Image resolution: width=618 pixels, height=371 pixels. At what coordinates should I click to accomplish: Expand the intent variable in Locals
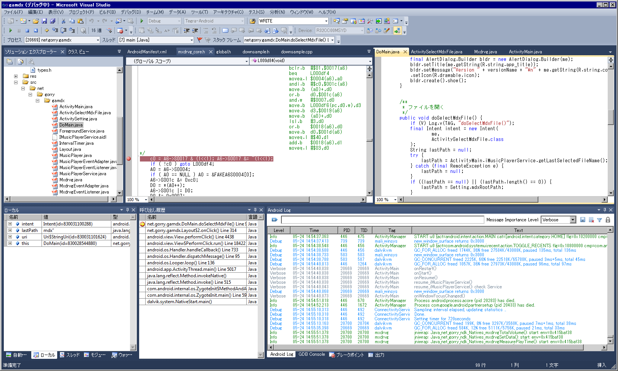10,224
